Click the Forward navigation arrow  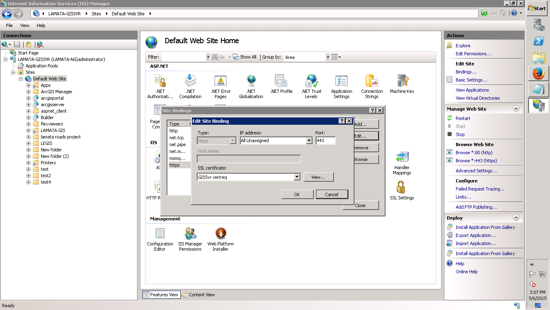pos(19,14)
